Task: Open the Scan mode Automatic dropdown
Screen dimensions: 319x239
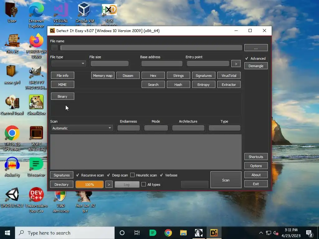Action: click(x=82, y=128)
